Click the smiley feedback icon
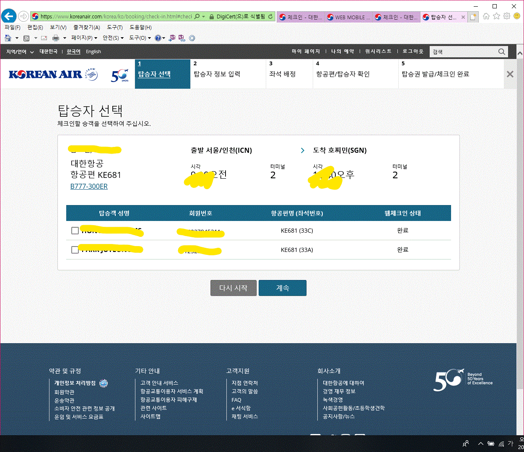524x452 pixels. click(517, 16)
